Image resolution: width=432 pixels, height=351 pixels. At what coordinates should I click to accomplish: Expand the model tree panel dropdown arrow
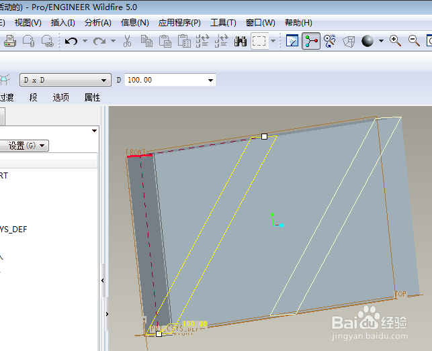(x=94, y=131)
